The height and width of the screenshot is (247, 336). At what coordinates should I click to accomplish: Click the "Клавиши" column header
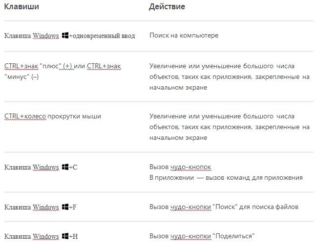click(22, 7)
